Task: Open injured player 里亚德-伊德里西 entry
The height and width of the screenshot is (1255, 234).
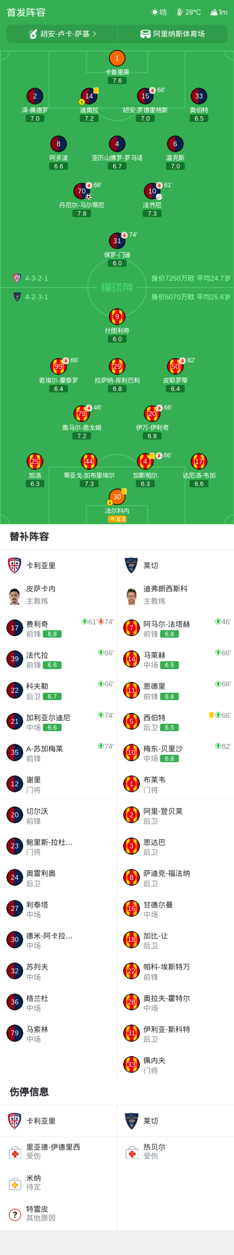Action: click(58, 1152)
